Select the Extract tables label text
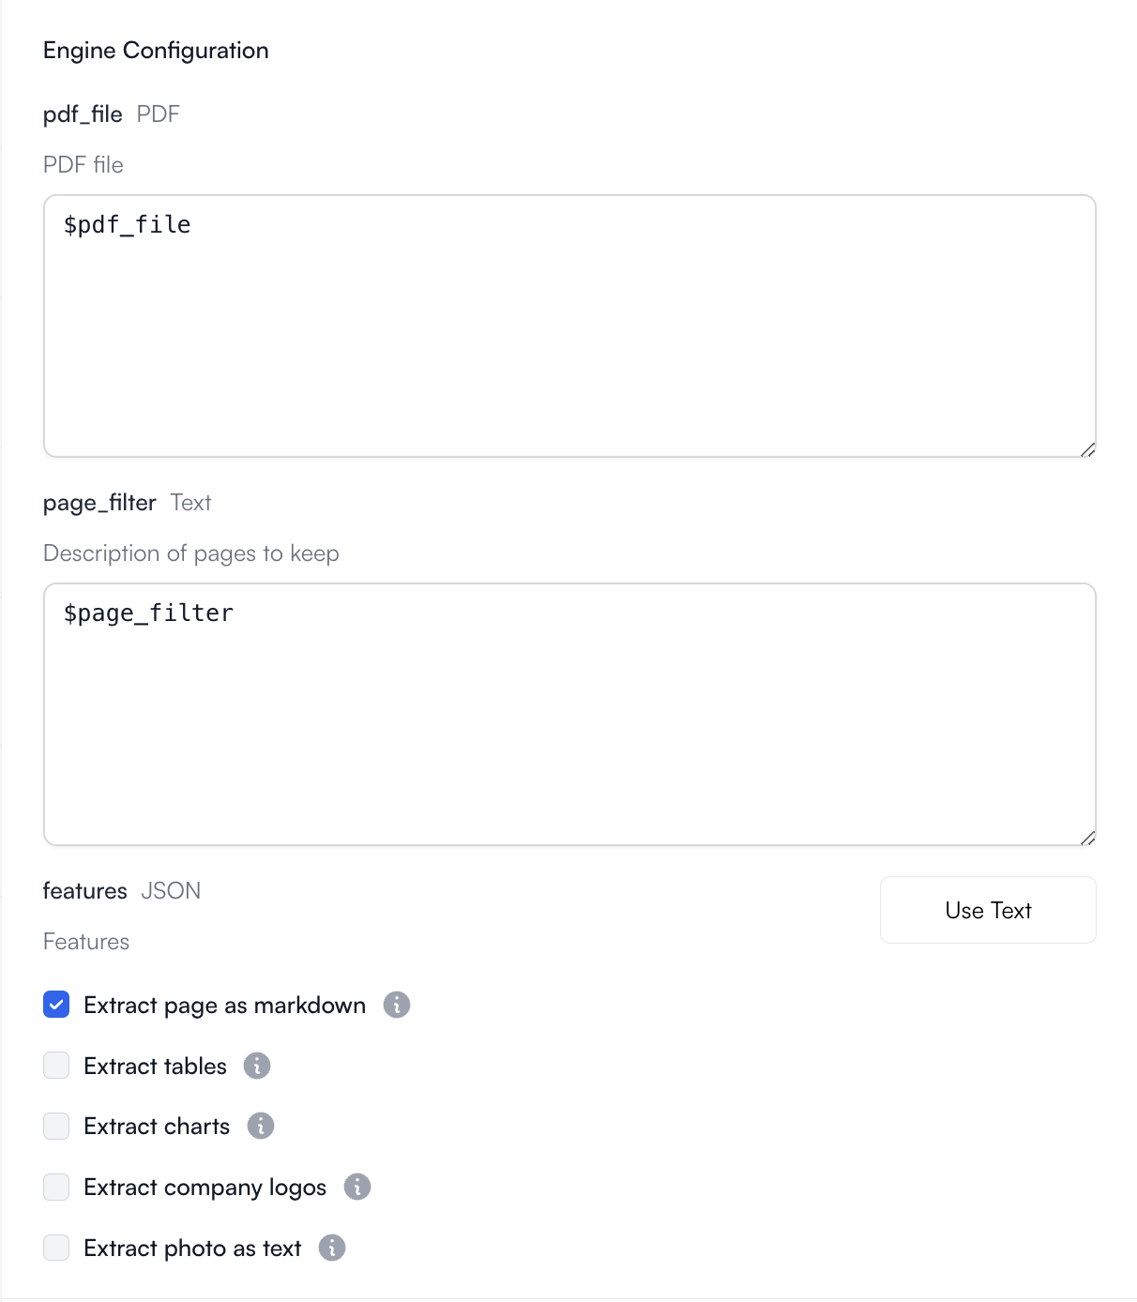The width and height of the screenshot is (1137, 1302). [156, 1067]
